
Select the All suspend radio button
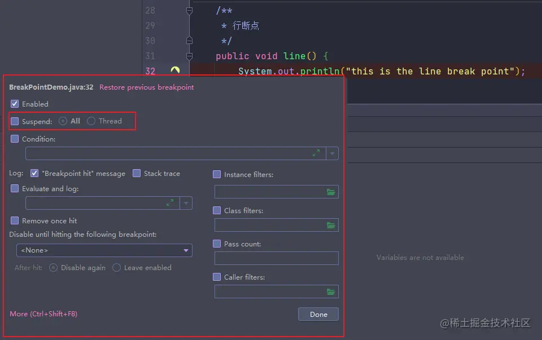tap(63, 121)
